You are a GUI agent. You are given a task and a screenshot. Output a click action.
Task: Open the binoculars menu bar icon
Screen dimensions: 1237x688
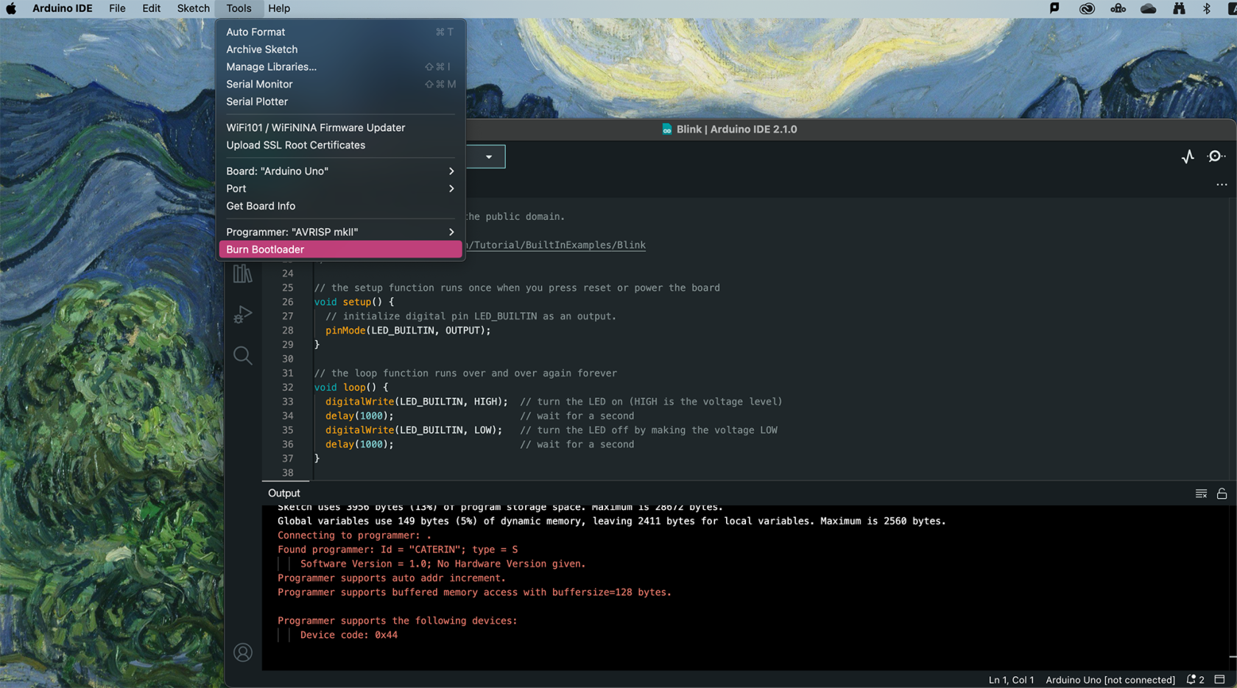(1179, 9)
